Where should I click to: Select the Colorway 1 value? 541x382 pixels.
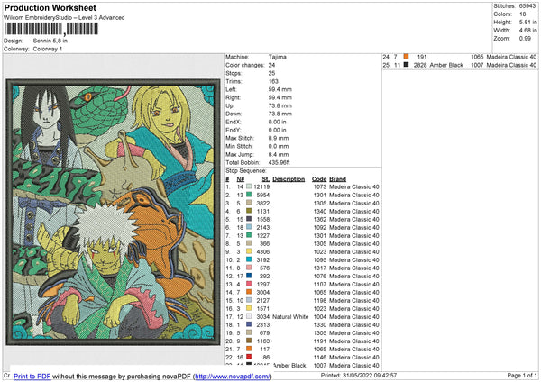[48, 49]
